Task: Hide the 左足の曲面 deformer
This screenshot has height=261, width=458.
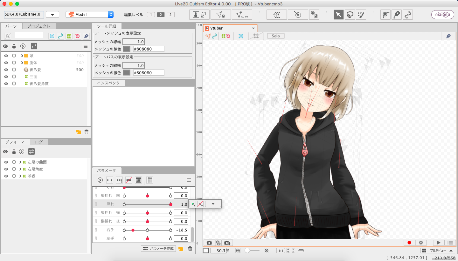Action: coord(6,162)
